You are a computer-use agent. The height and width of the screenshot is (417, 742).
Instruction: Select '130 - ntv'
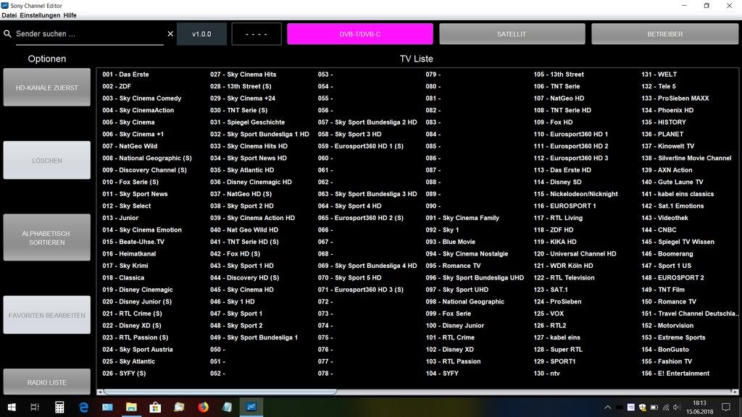tap(546, 373)
